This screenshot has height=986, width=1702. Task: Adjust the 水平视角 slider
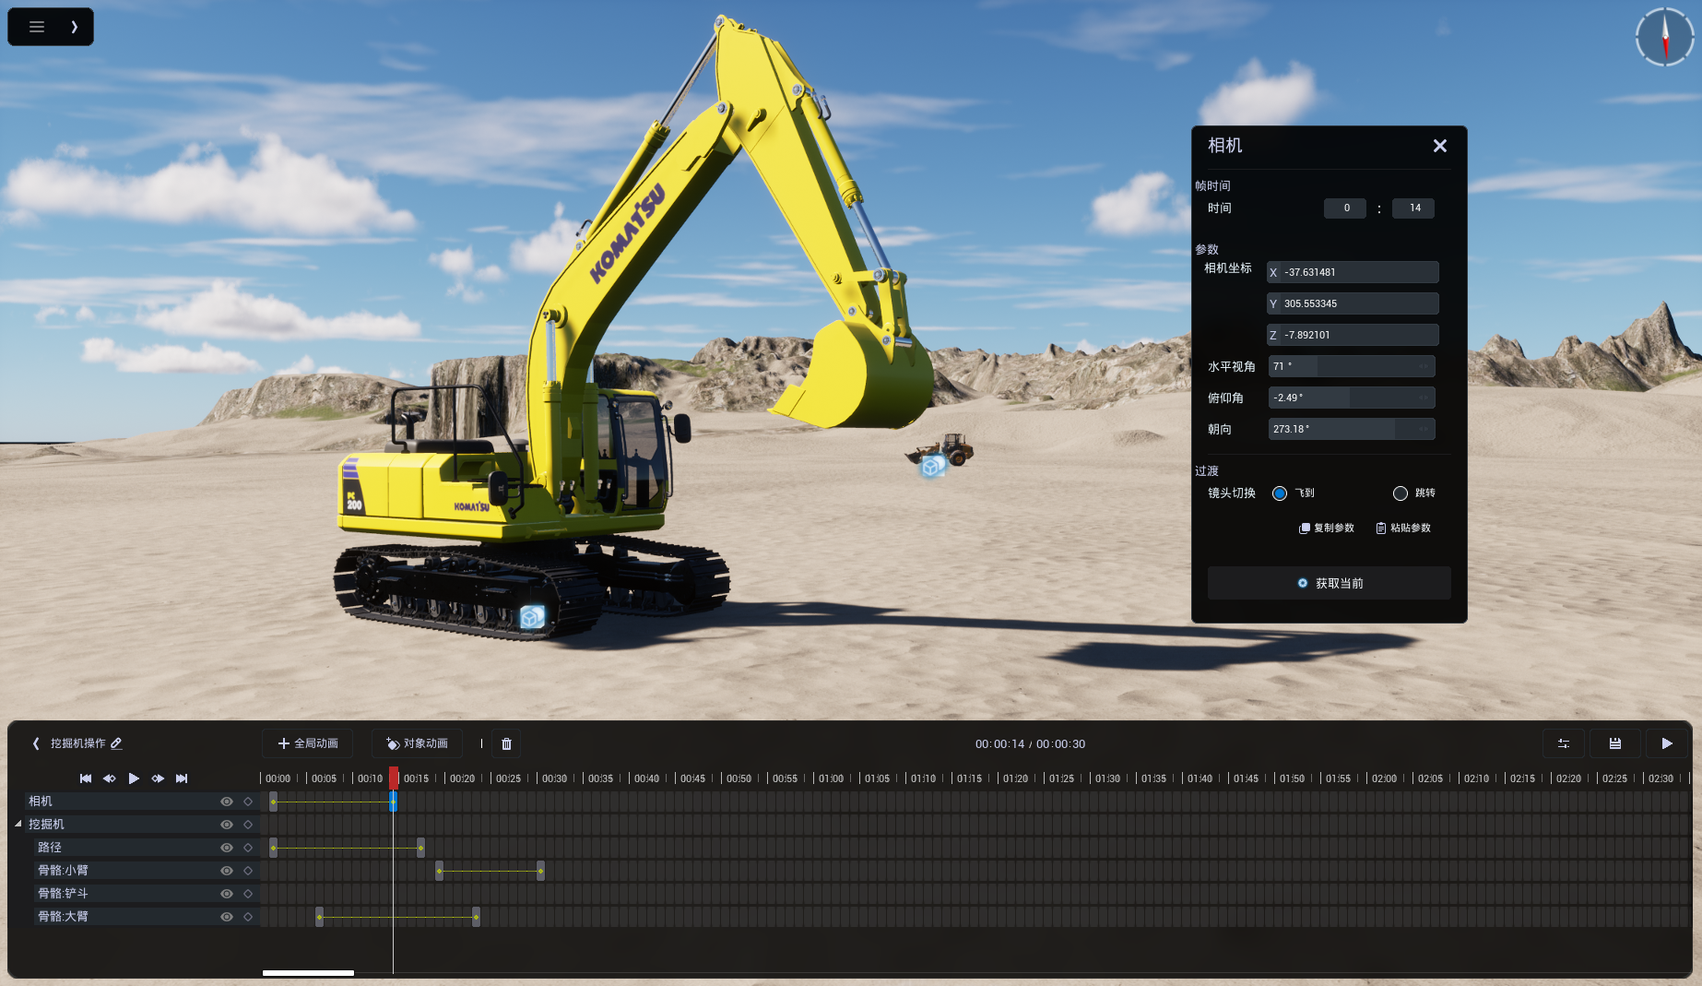point(1352,366)
